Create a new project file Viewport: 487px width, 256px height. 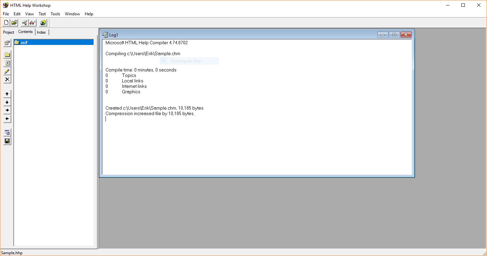click(6, 22)
